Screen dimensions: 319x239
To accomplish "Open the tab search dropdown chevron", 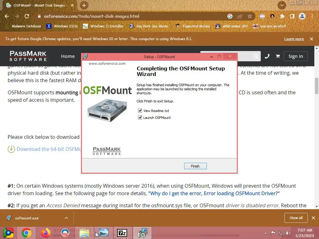I will pyautogui.click(x=282, y=5).
